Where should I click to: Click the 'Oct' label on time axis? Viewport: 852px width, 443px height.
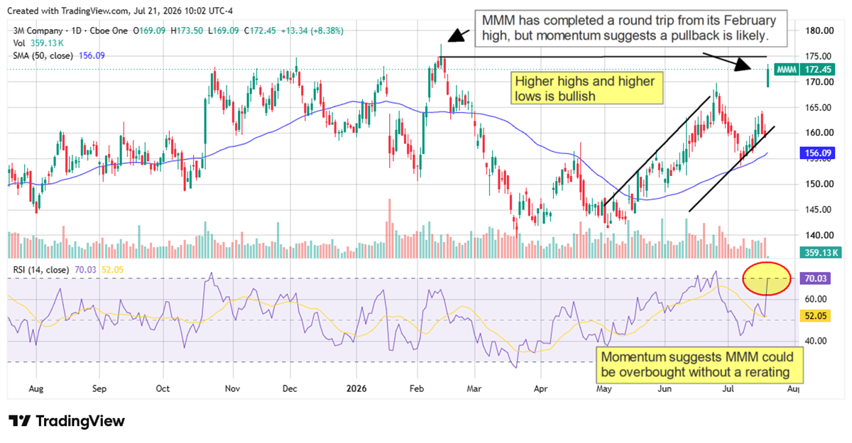point(163,389)
